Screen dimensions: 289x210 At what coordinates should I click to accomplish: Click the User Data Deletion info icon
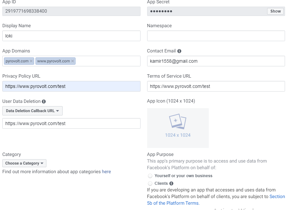(44, 102)
